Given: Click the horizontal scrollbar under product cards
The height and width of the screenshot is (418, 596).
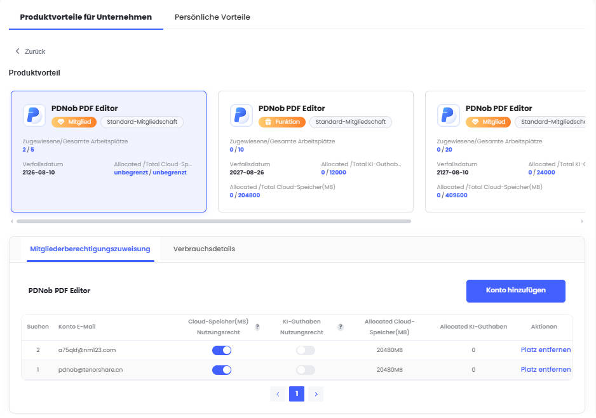Looking at the screenshot, I should pyautogui.click(x=213, y=221).
